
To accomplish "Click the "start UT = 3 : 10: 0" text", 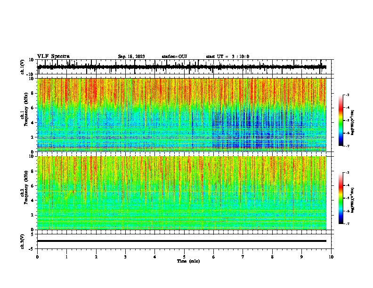I will click(x=227, y=56).
